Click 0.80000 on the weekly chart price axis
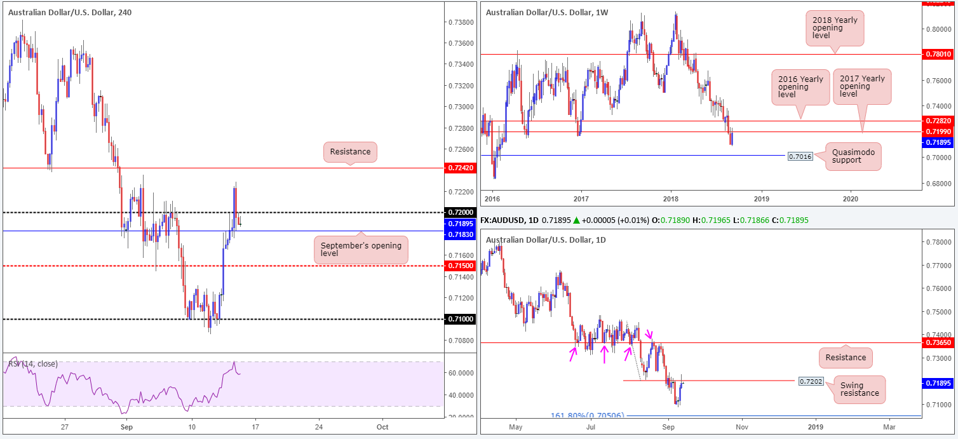This screenshot has height=439, width=958. pyautogui.click(x=938, y=29)
